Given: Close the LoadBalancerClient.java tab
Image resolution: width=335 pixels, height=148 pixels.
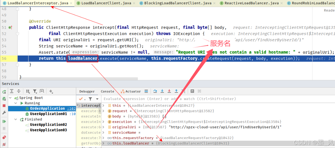Looking at the screenshot, I should click(x=134, y=3).
